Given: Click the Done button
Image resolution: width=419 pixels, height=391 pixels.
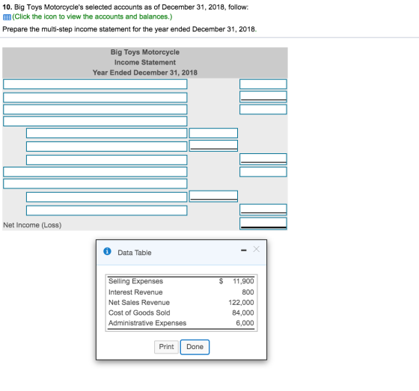Looking at the screenshot, I should pyautogui.click(x=195, y=347).
